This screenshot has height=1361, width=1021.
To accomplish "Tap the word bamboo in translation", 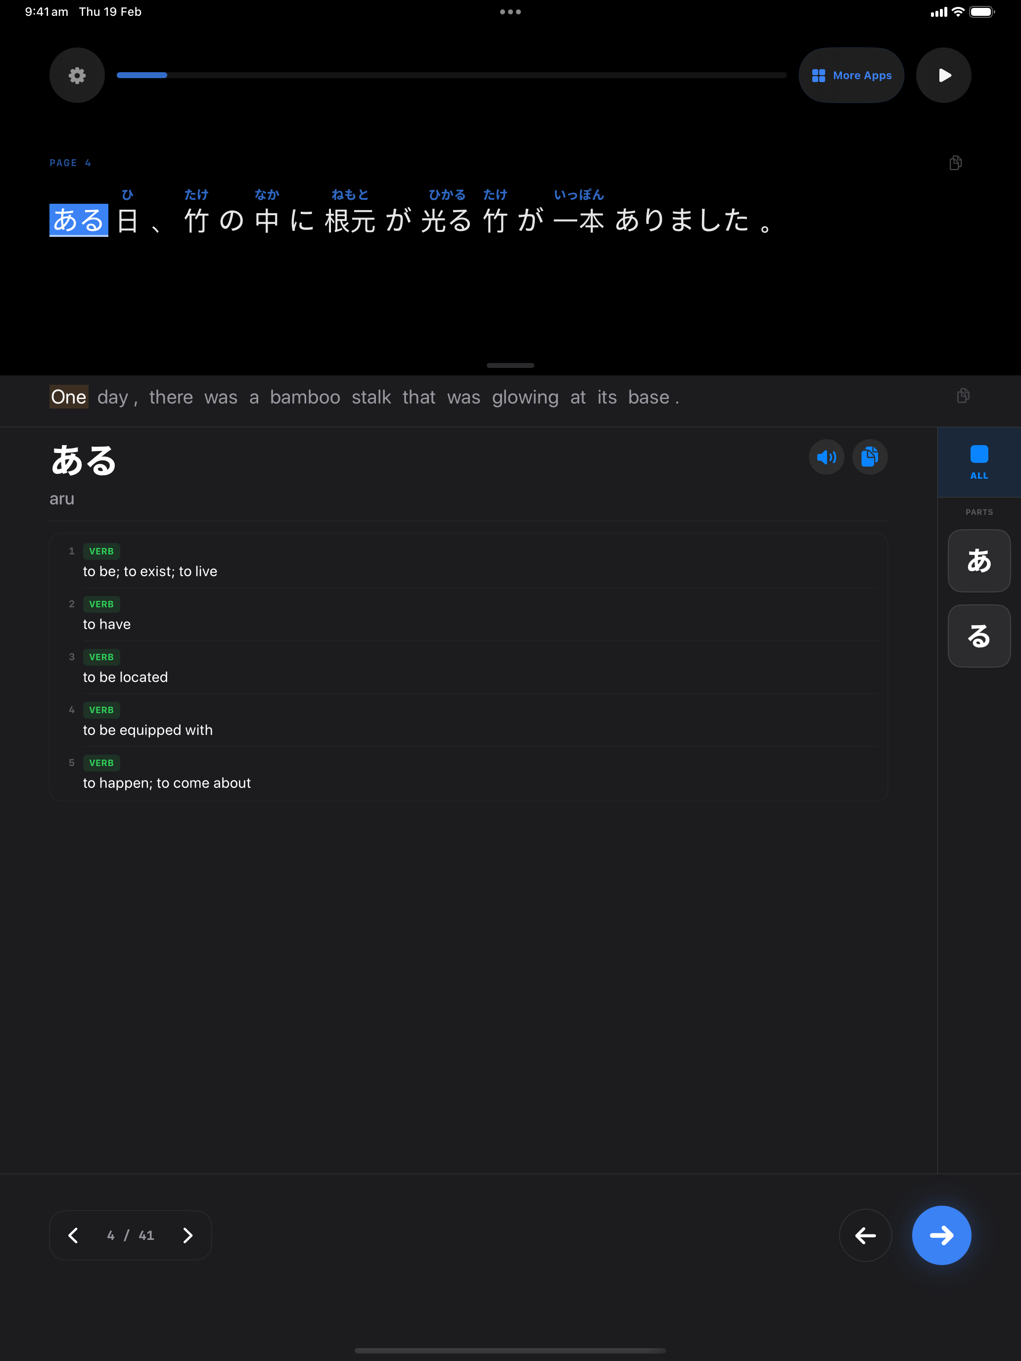I will (305, 398).
